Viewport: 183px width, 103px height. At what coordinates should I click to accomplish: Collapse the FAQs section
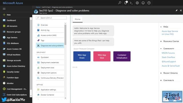161,27
